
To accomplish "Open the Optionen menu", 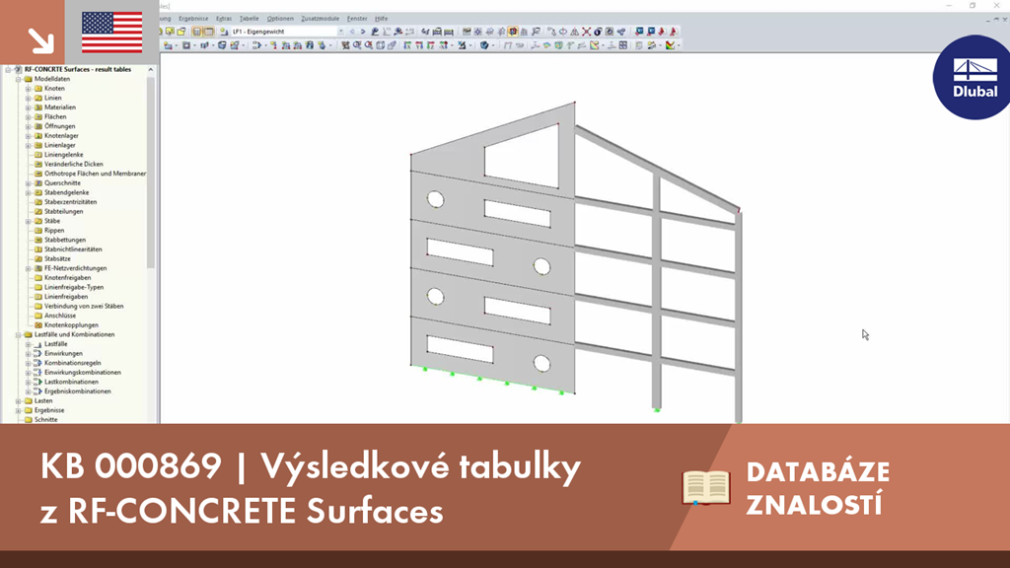I will point(279,19).
